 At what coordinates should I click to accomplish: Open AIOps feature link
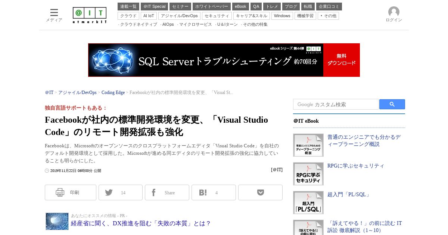pyautogui.click(x=168, y=25)
